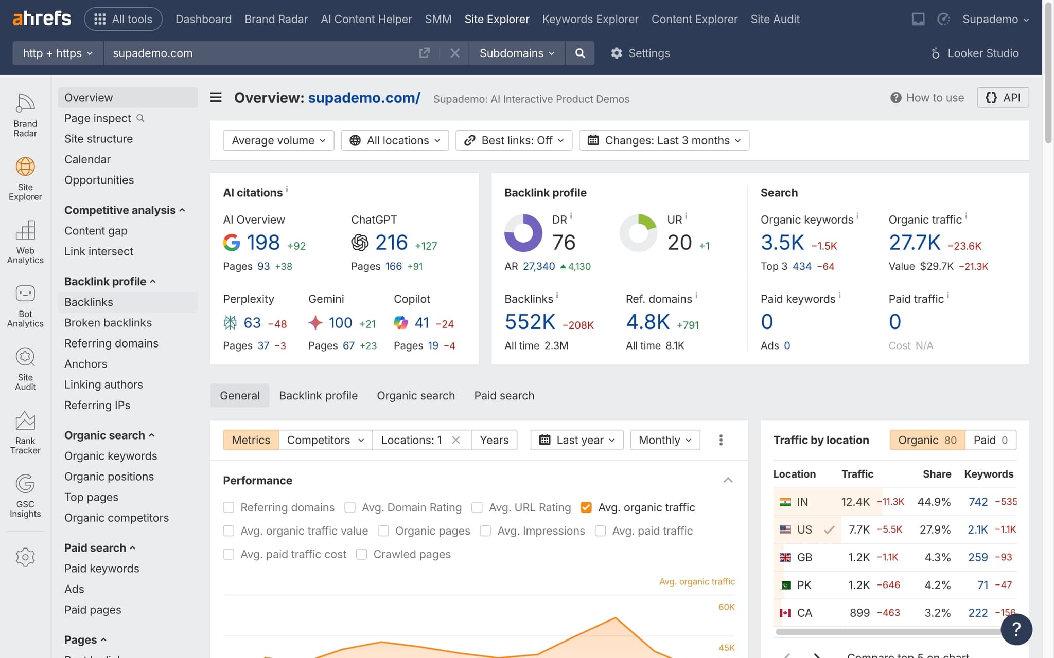This screenshot has width=1054, height=658.
Task: Open URL in new tab icon
Action: pos(424,53)
